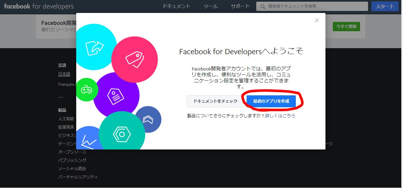
Task: Open the バーチャルリアリティ footer link
Action: pos(78,177)
